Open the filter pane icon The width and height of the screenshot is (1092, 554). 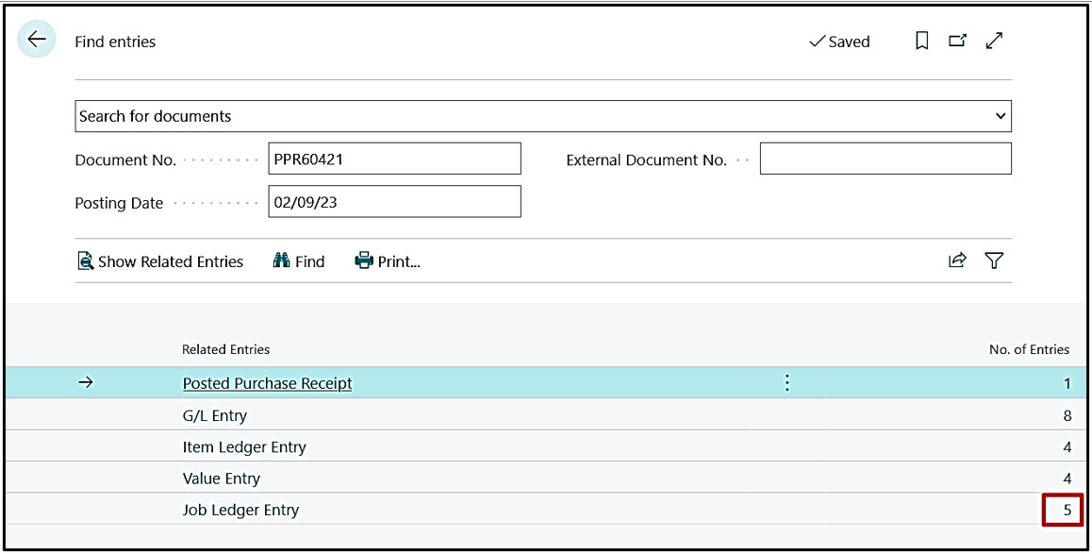994,261
